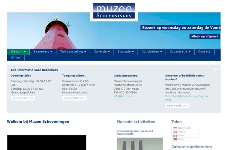Open the Collectie menu
This screenshot has height=150, width=225.
coord(102,52)
